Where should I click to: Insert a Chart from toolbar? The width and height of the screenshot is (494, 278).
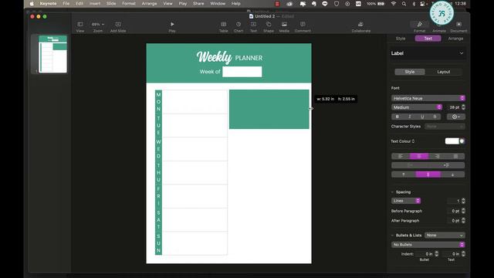click(x=239, y=27)
